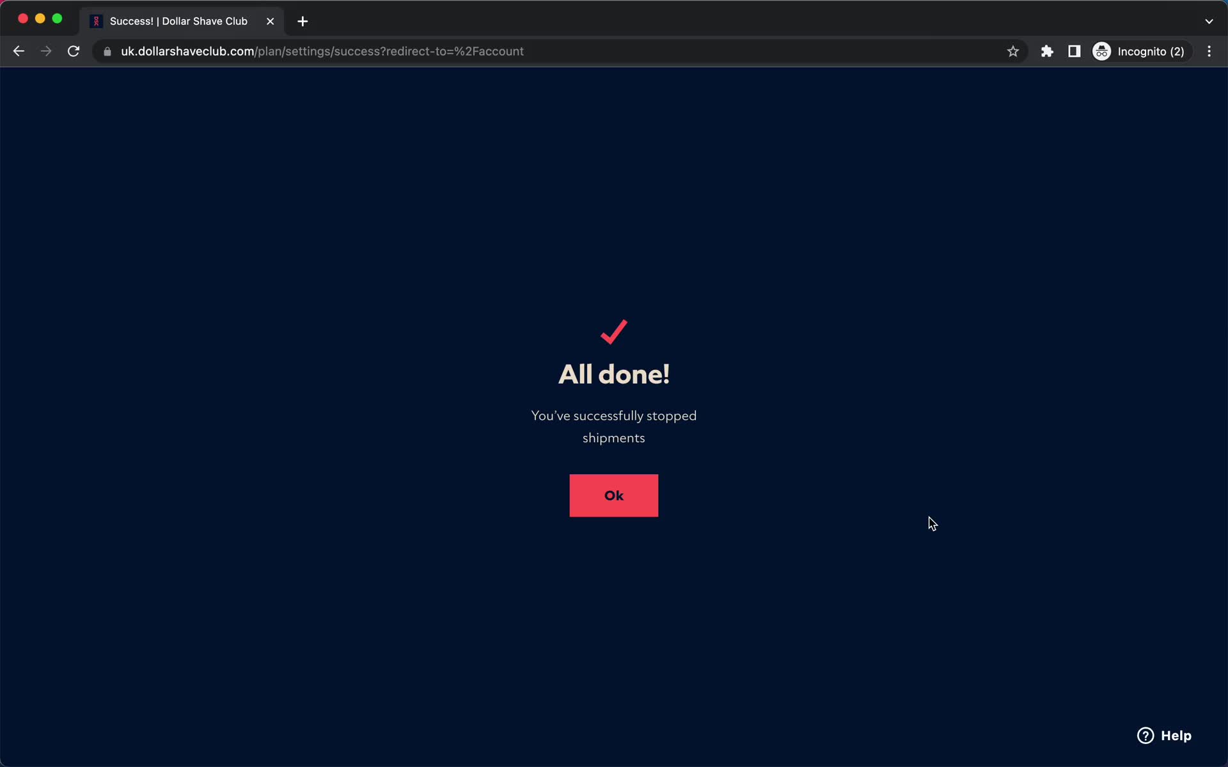1228x767 pixels.
Task: Open a new browser tab
Action: [x=303, y=21]
